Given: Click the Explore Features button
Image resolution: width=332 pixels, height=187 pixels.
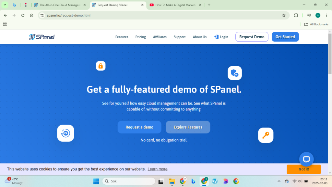Looking at the screenshot, I should pyautogui.click(x=188, y=127).
